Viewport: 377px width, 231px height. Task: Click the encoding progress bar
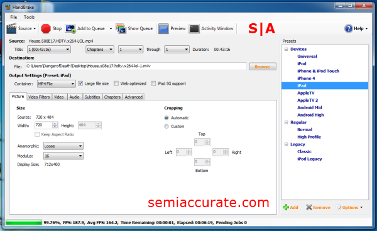tap(24, 223)
